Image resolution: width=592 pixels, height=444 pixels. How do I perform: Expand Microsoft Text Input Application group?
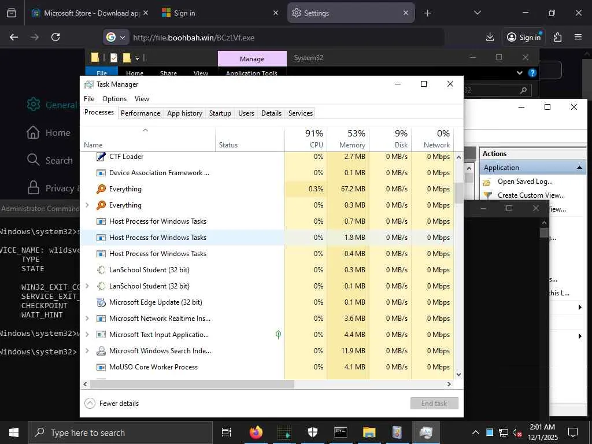[x=87, y=335]
